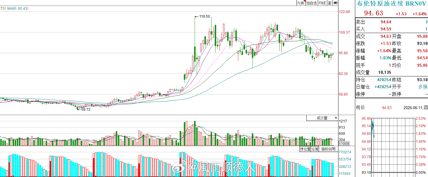Screen dimensions: 428x177
Task: Switch to the 持仓量 tab
Action: (305, 149)
